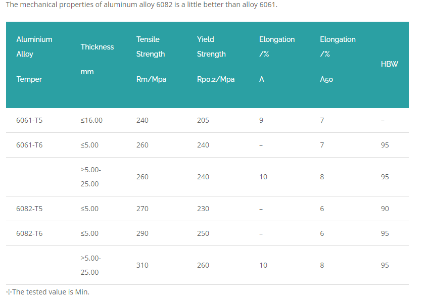The image size is (428, 299).
Task: Click the 6082-T6 alloy cell
Action: click(x=29, y=233)
